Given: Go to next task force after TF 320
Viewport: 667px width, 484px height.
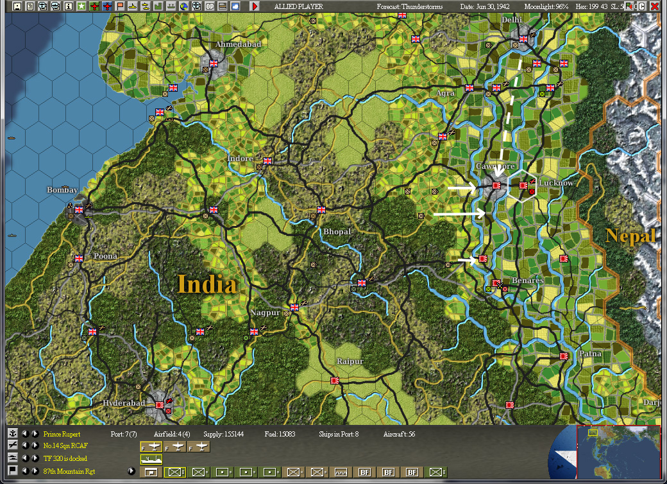Looking at the screenshot, I should [x=35, y=458].
